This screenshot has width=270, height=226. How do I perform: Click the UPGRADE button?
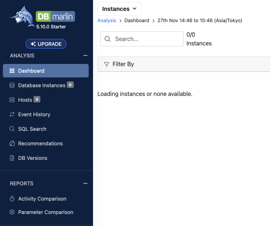tap(46, 44)
